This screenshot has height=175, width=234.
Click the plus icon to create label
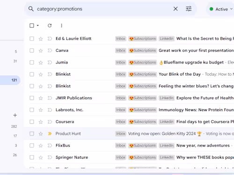point(15,115)
